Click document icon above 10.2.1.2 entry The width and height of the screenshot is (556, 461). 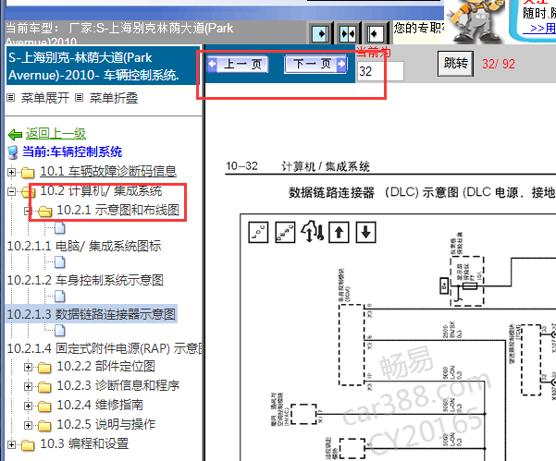pos(59,262)
